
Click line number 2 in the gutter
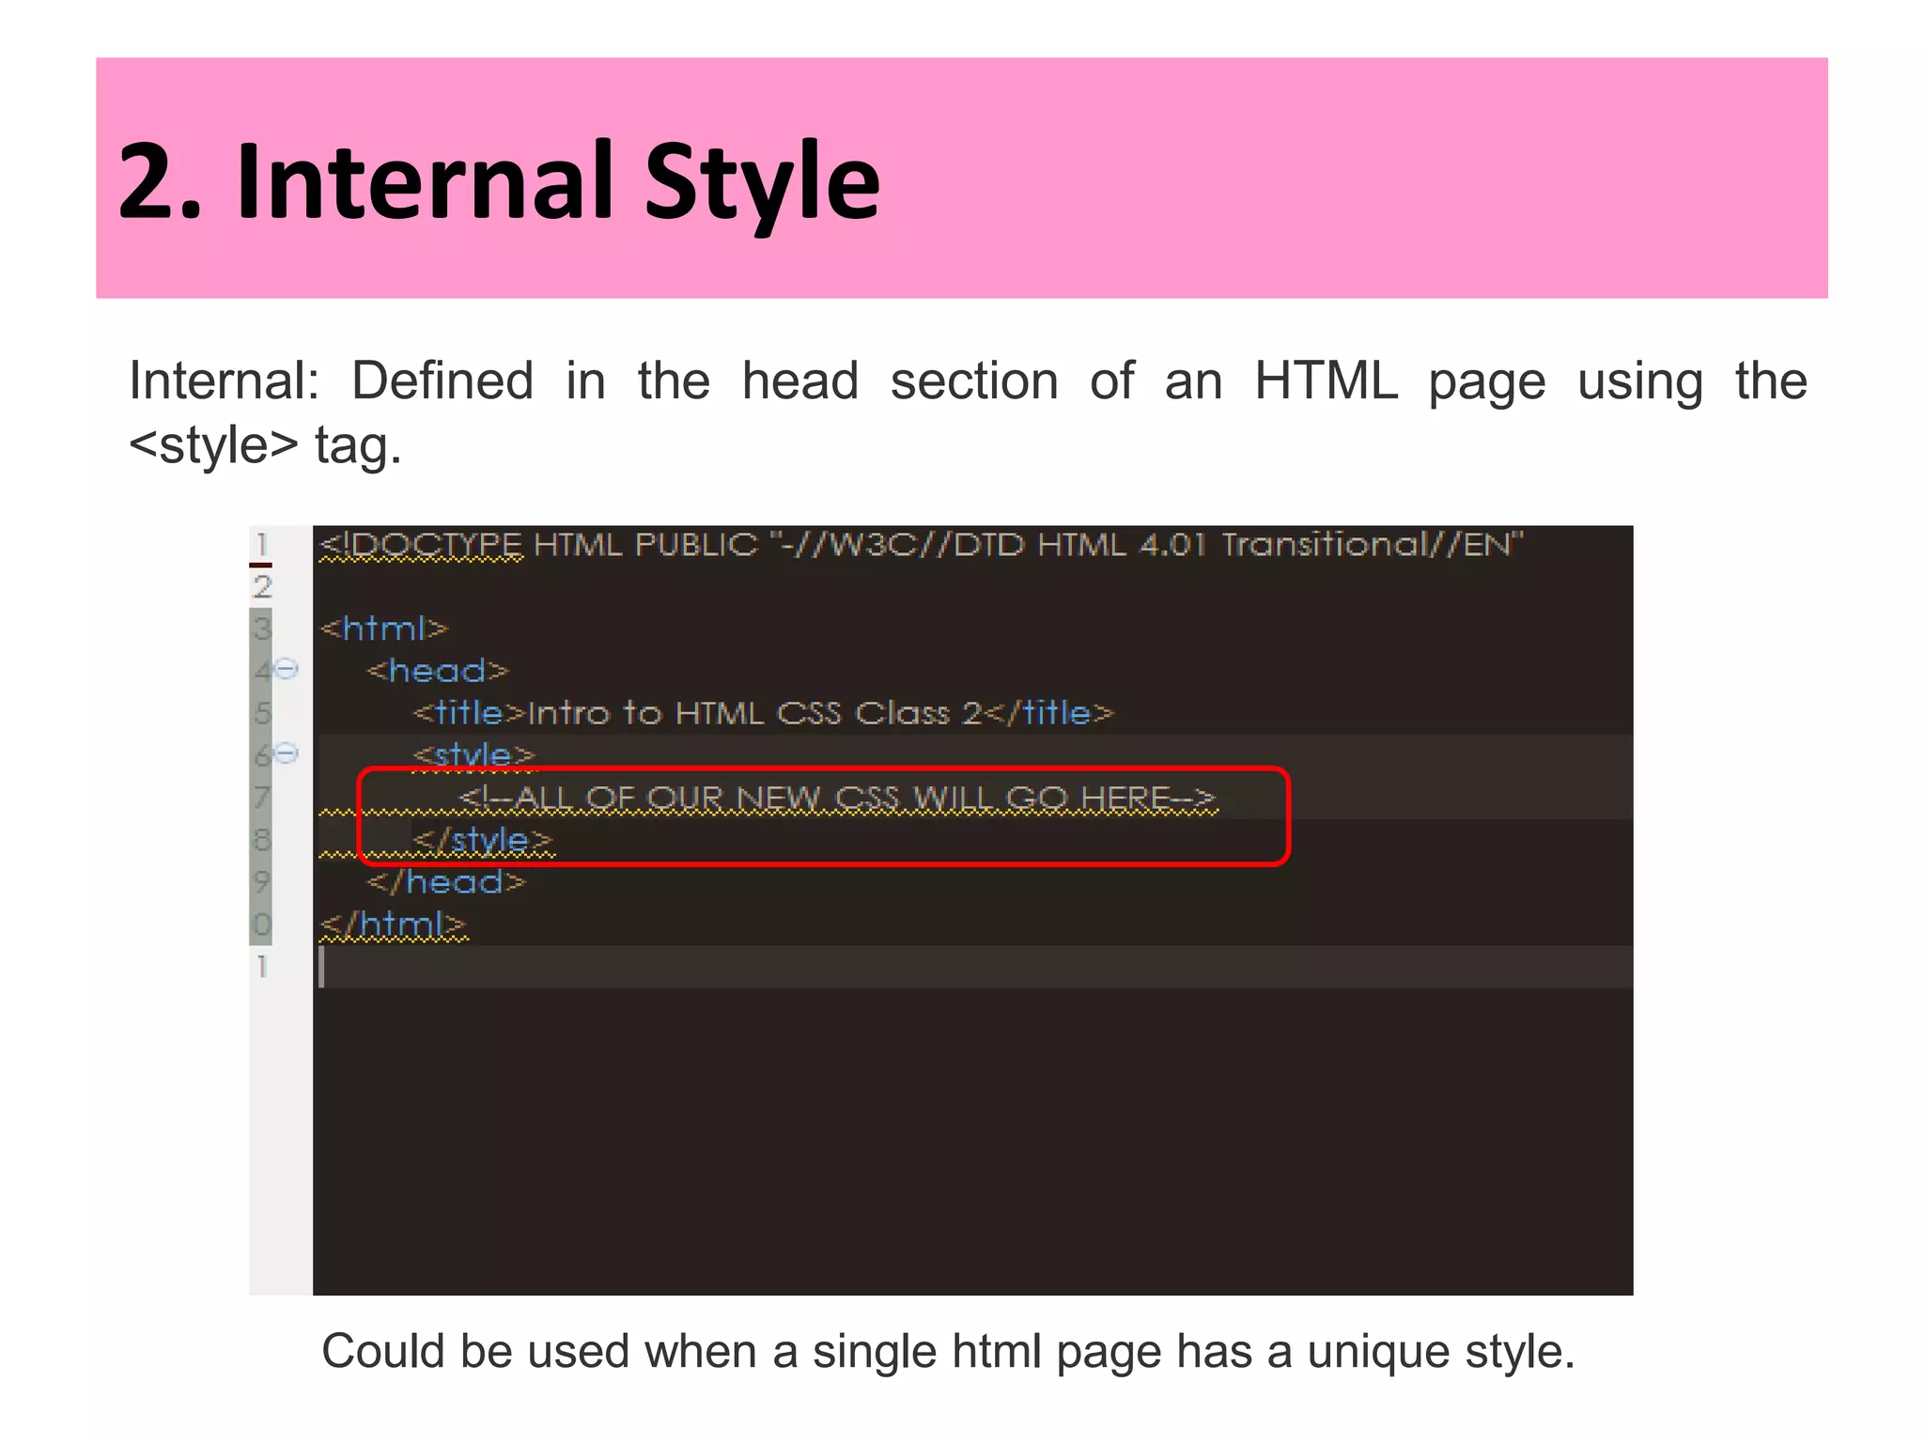click(x=262, y=586)
